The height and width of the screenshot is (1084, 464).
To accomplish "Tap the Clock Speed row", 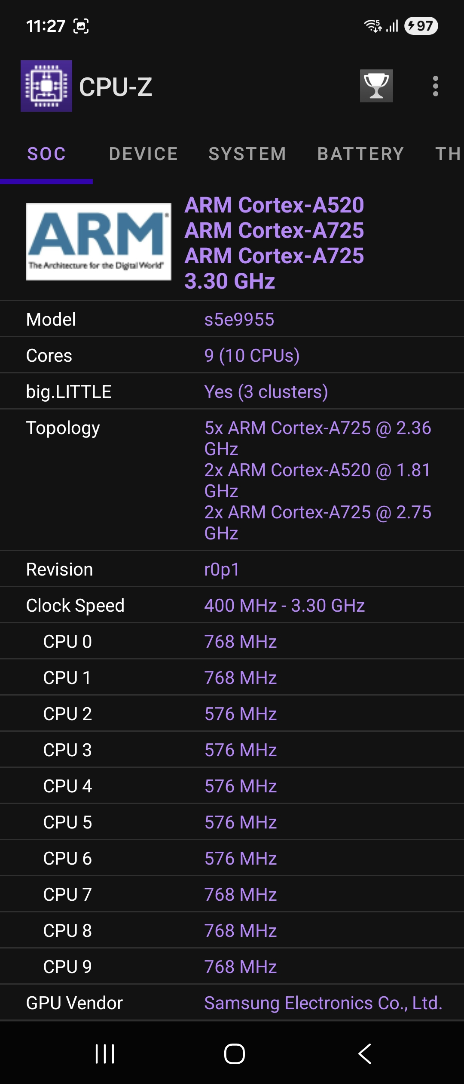I will [232, 605].
